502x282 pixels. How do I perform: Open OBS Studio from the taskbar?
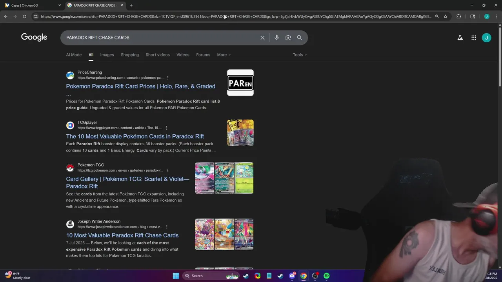pos(315,276)
